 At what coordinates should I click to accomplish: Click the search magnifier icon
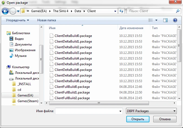pos(178,11)
